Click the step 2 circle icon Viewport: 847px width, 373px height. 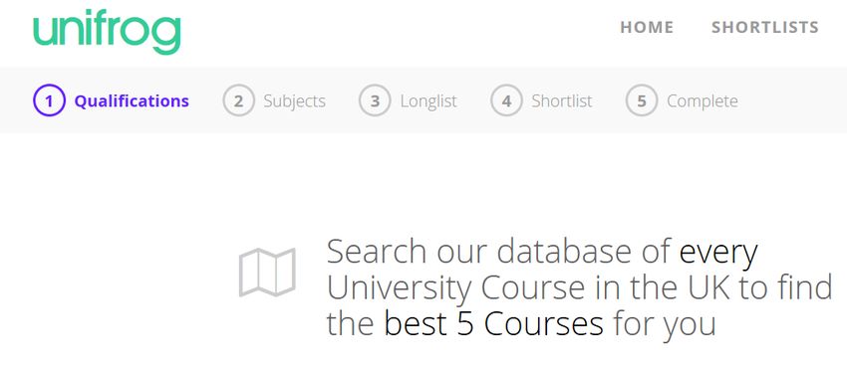click(239, 100)
